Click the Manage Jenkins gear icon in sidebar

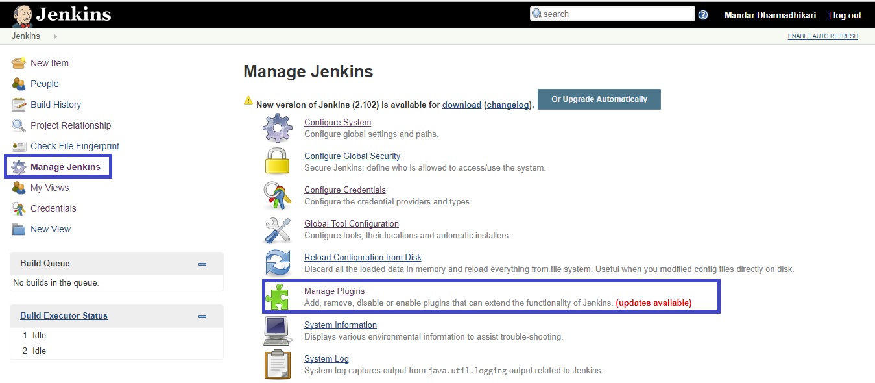pos(19,167)
